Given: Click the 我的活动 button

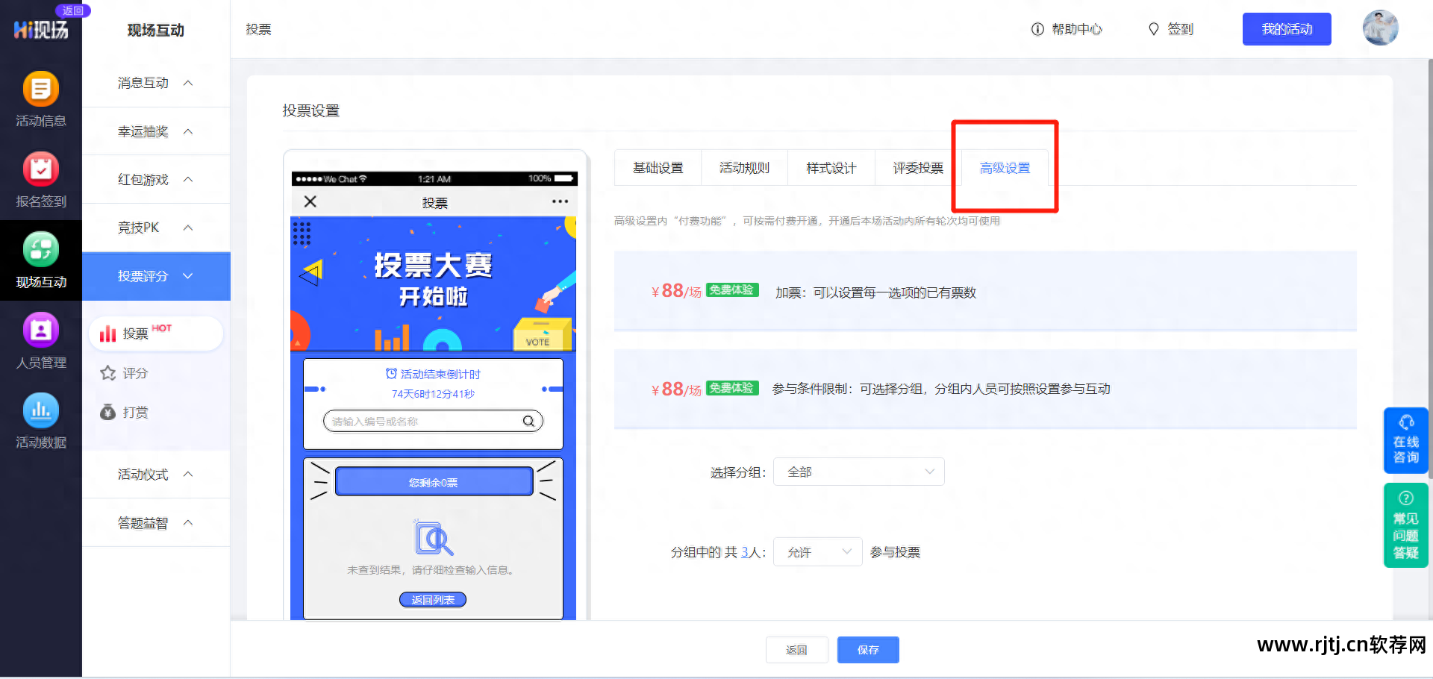Looking at the screenshot, I should point(1286,28).
